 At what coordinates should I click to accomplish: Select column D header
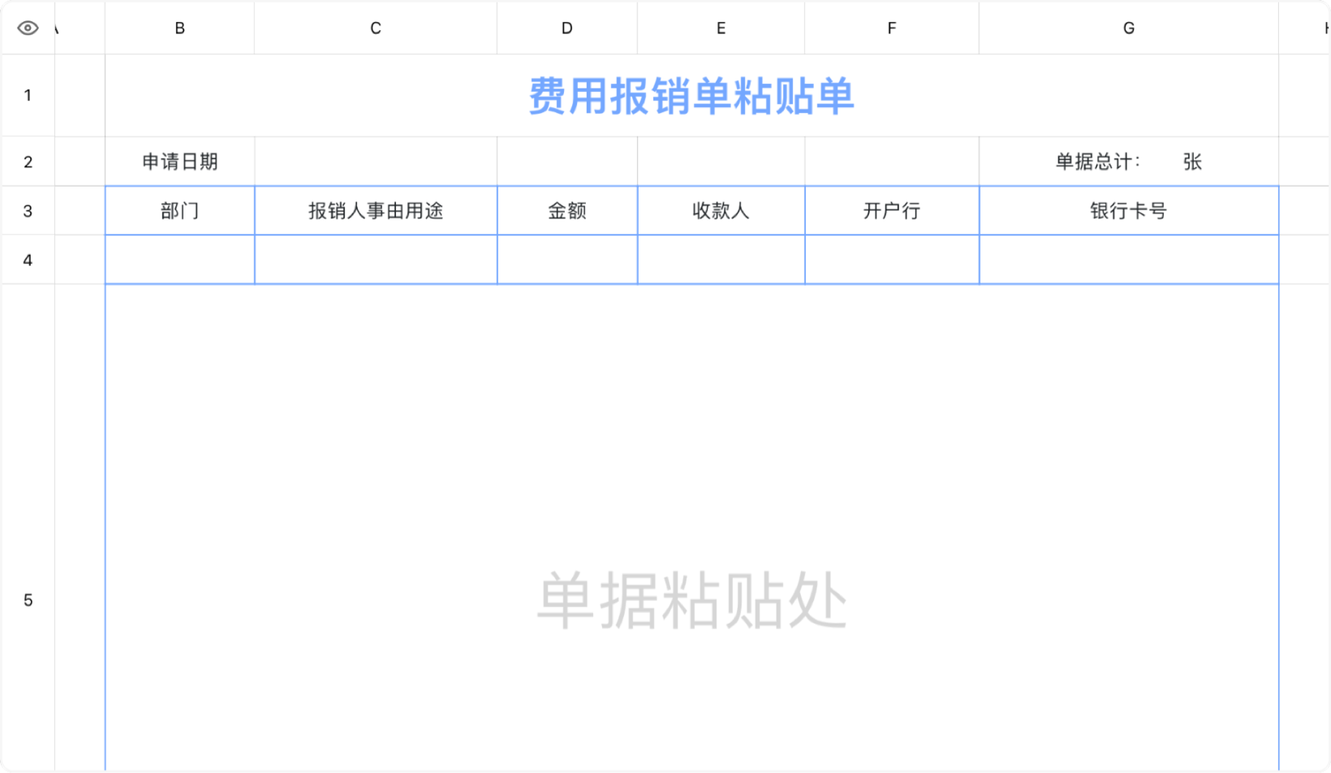(x=566, y=28)
